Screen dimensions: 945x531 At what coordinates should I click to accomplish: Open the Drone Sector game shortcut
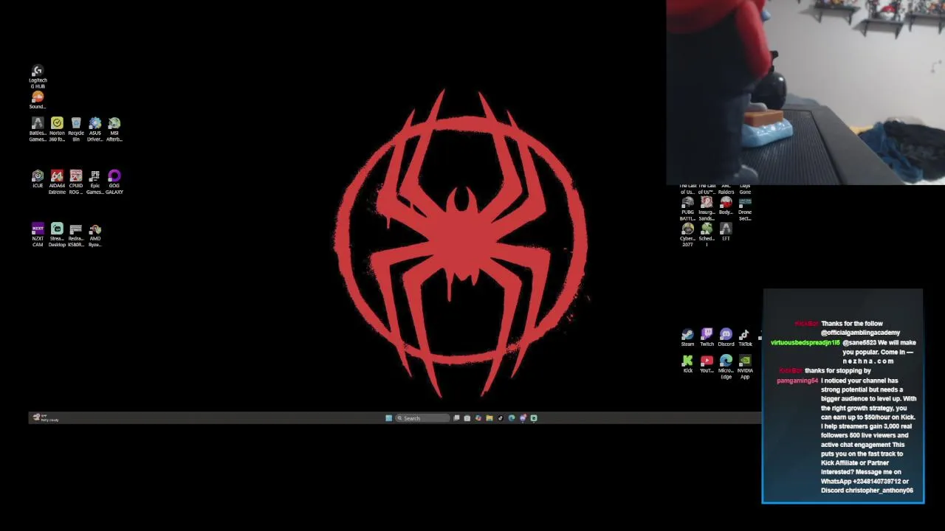(x=745, y=209)
